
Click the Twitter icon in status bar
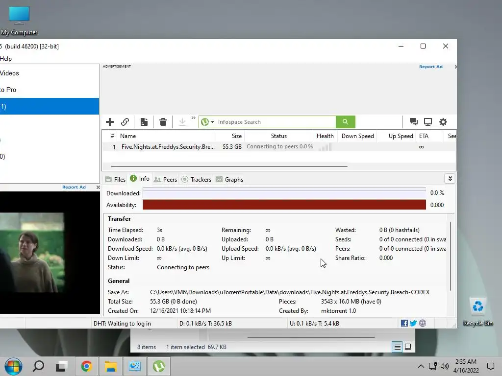click(413, 323)
